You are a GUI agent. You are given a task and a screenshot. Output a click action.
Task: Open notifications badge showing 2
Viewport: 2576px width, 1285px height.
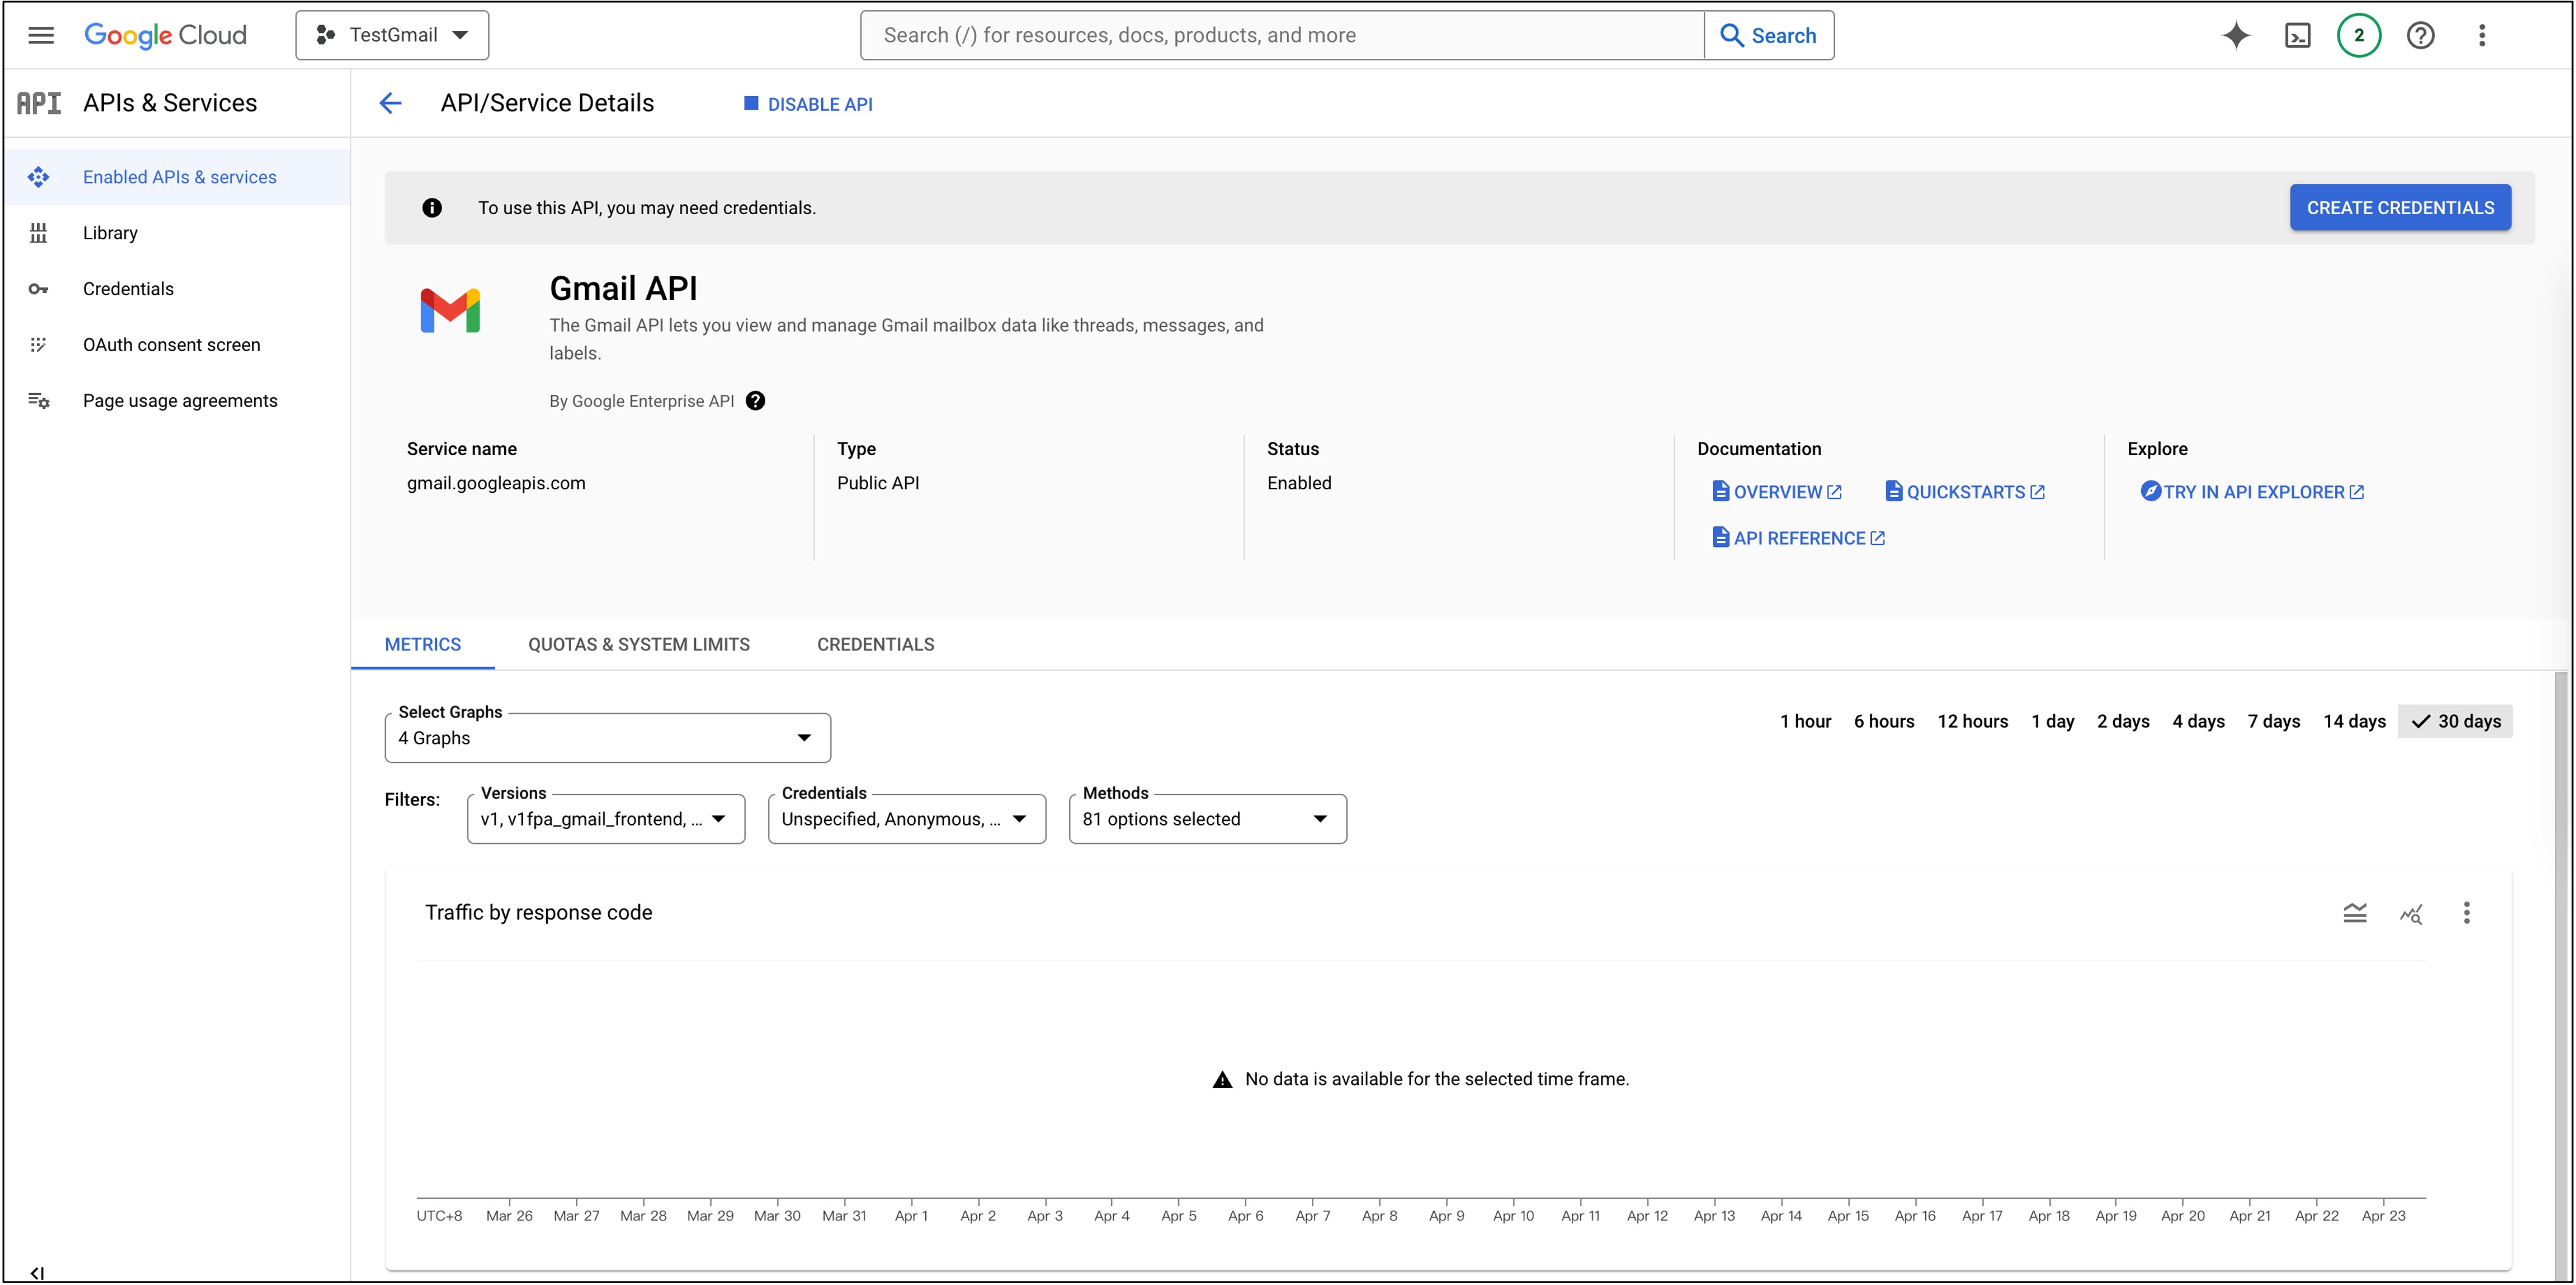2359,36
